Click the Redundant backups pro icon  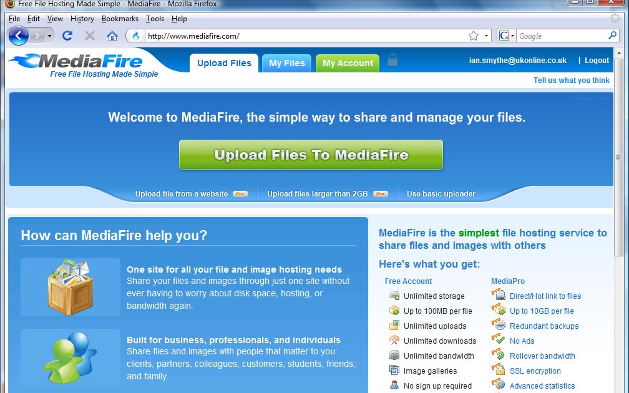pos(498,324)
